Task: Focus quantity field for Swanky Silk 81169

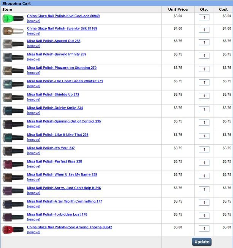Action: 204,30
